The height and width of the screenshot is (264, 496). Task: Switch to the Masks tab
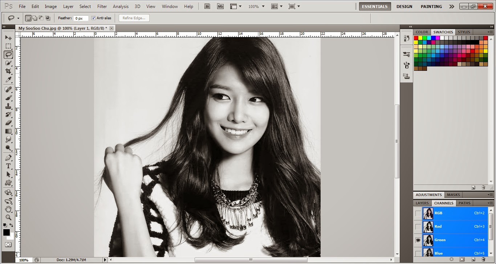tap(454, 195)
